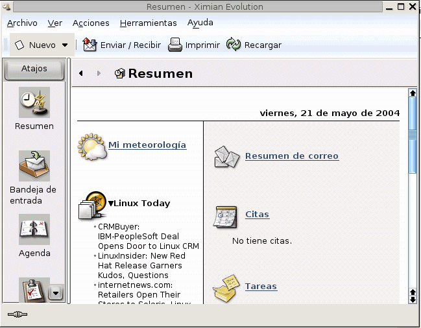Expand the shortcut bar down-arrow button
The image size is (421, 328).
pos(56,293)
